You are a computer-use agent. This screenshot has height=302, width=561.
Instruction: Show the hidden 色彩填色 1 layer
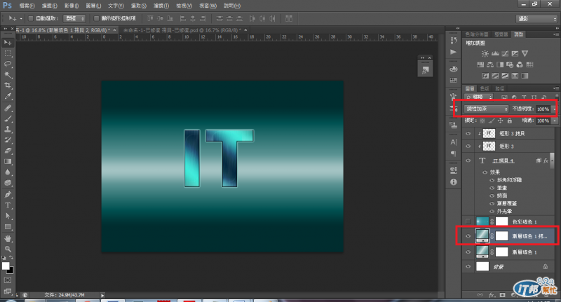click(468, 221)
